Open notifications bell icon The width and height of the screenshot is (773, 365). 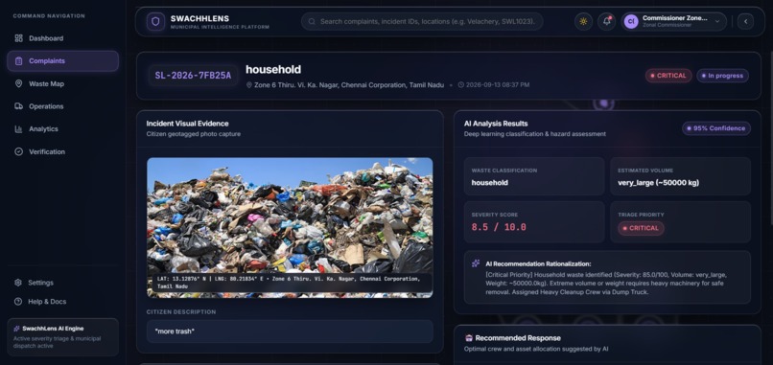coord(606,22)
